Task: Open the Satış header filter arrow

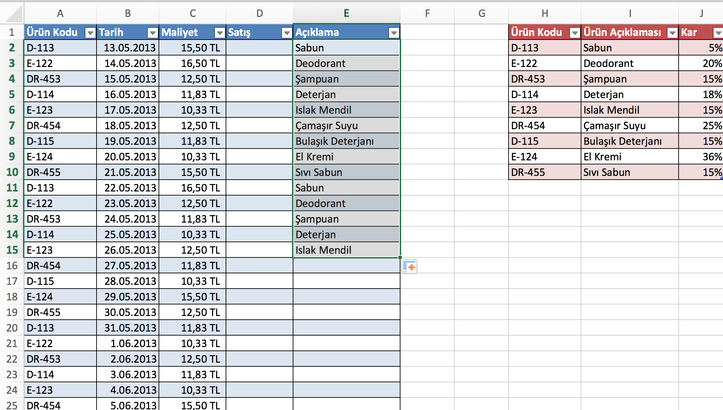Action: 287,33
